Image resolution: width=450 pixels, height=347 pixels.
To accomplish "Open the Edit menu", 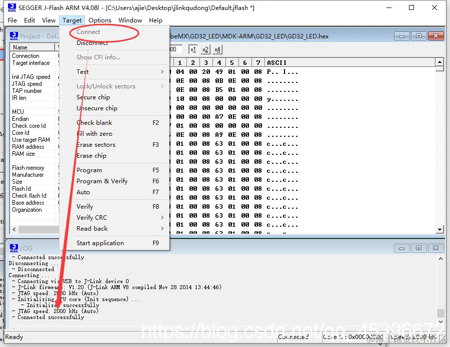I will tap(29, 20).
